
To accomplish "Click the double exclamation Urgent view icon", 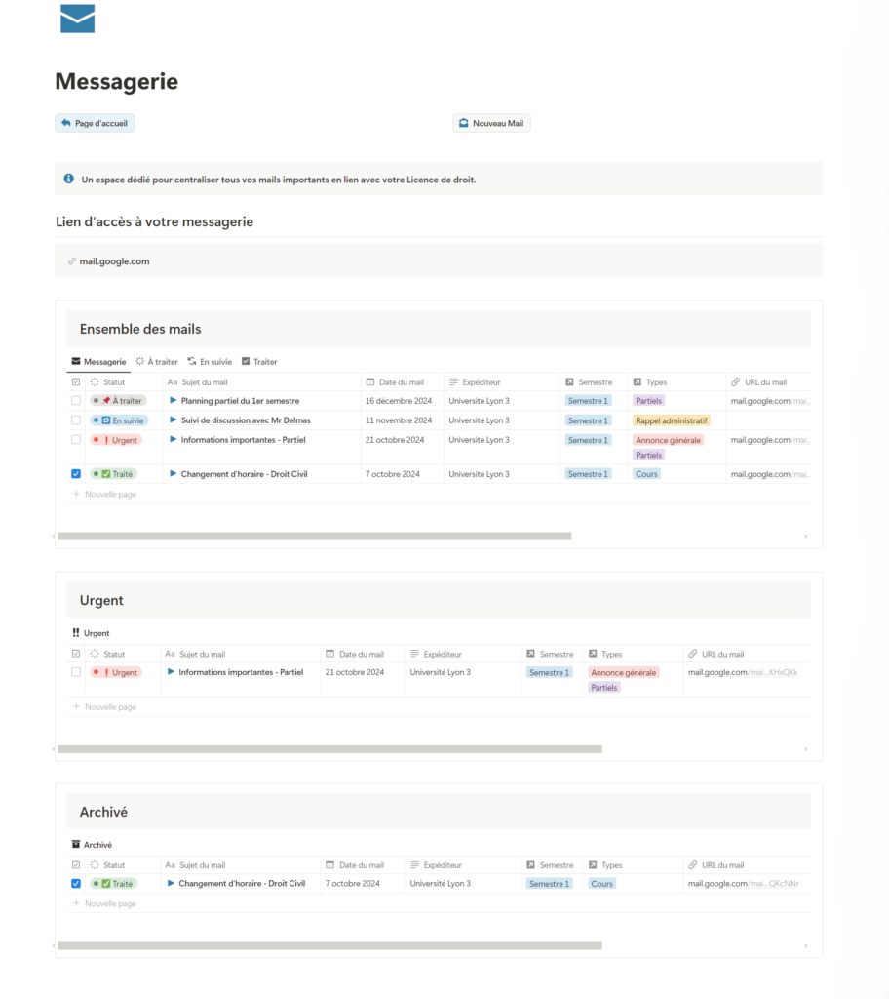I will pyautogui.click(x=76, y=633).
